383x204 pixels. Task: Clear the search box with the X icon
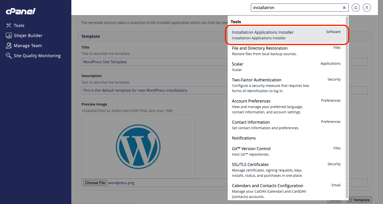pyautogui.click(x=344, y=8)
